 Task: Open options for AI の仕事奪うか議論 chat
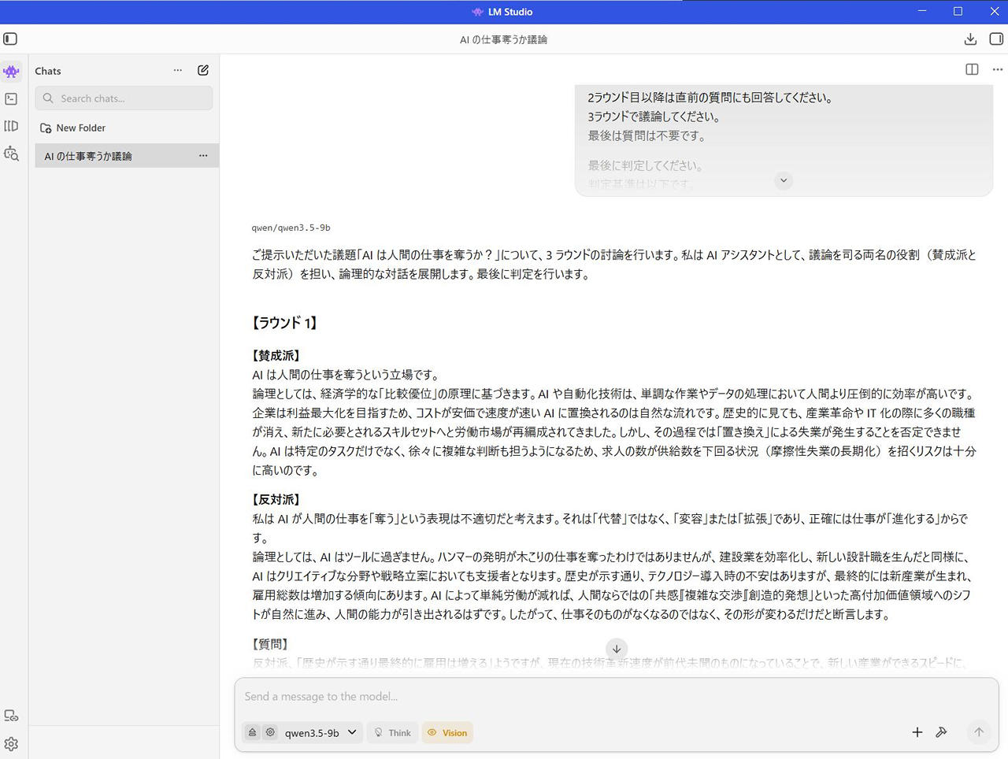pos(203,156)
